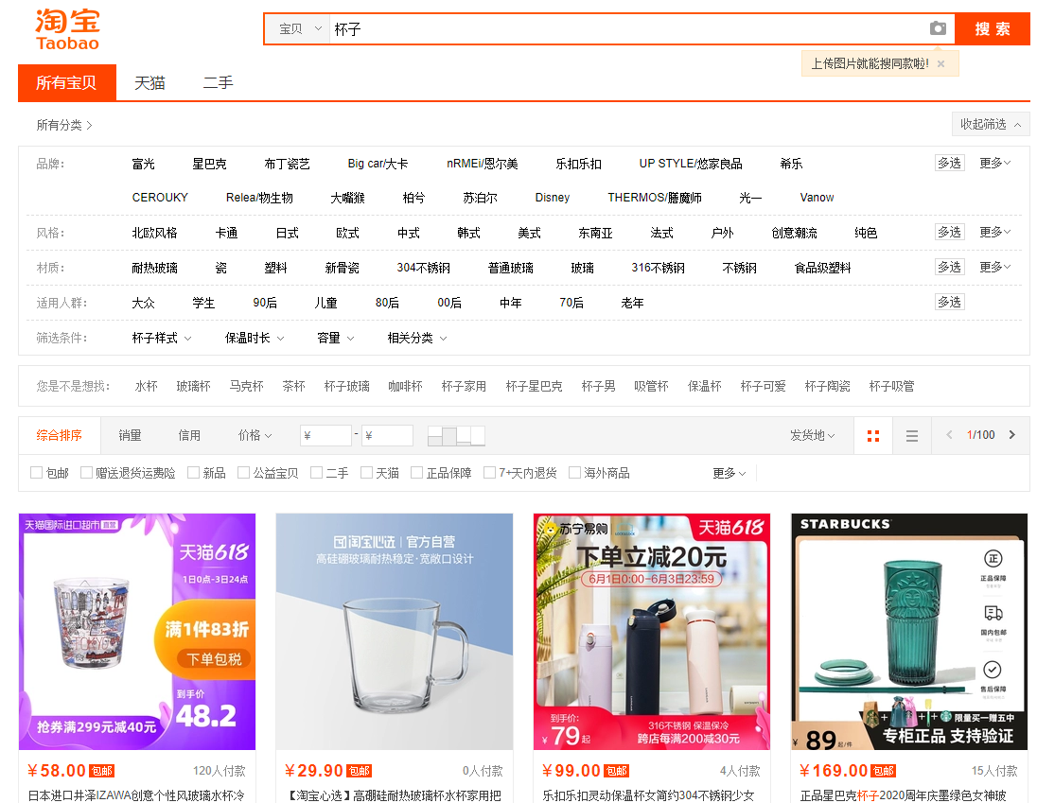
Task: Go to previous results page arrow
Action: tap(949, 435)
